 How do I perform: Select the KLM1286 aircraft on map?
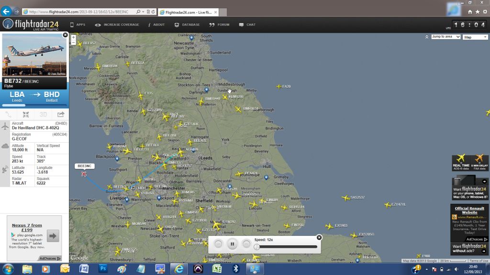point(225,97)
